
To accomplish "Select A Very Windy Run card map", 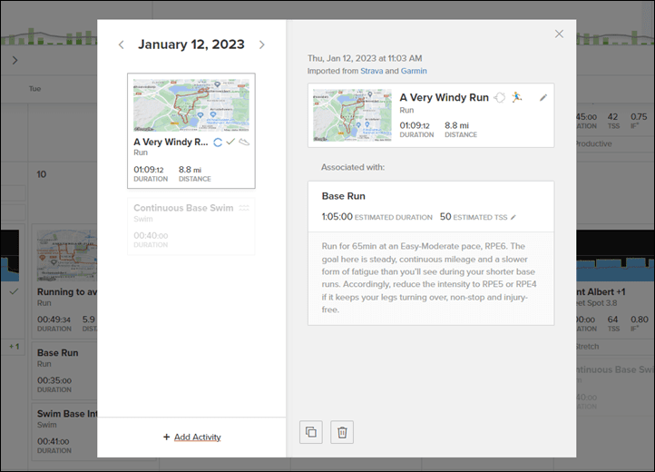I will coord(191,105).
